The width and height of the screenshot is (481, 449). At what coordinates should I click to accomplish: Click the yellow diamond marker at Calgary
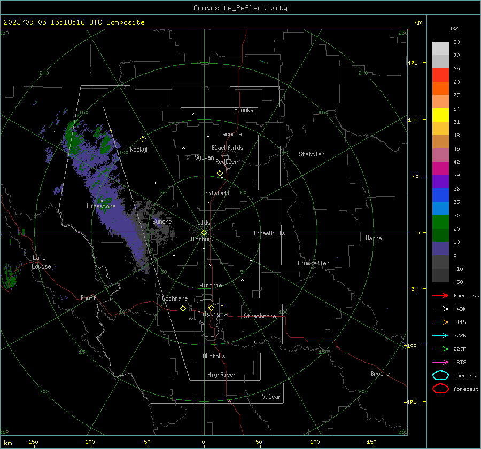pos(211,308)
